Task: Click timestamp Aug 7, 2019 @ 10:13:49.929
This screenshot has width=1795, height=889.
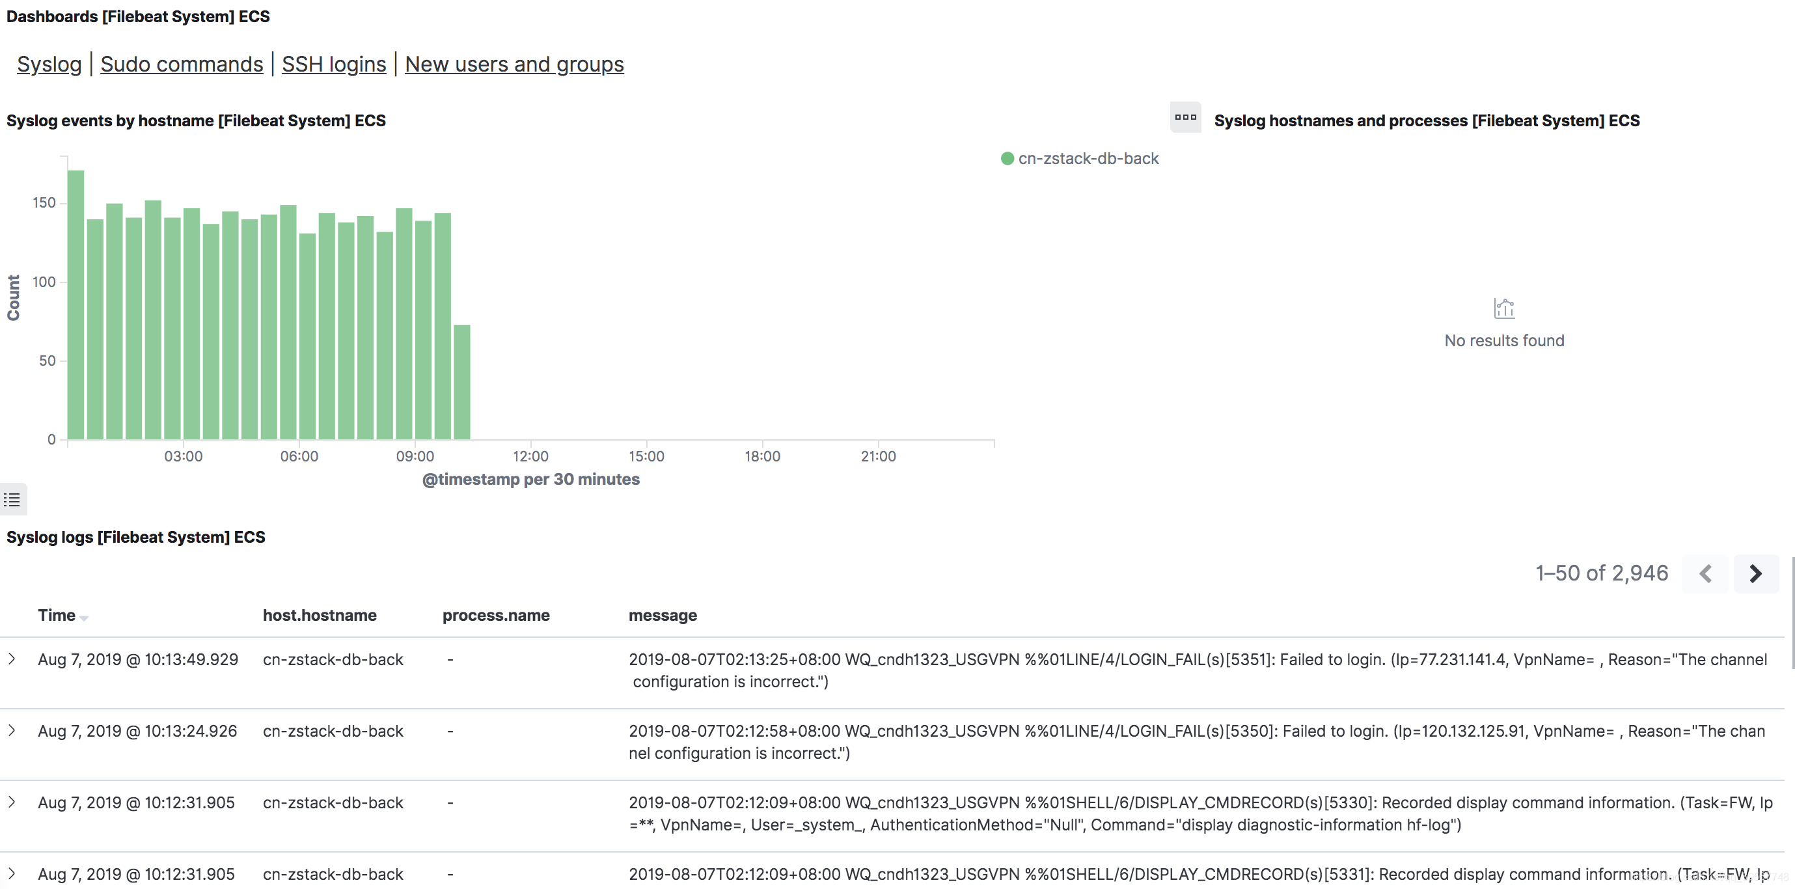Action: tap(138, 660)
